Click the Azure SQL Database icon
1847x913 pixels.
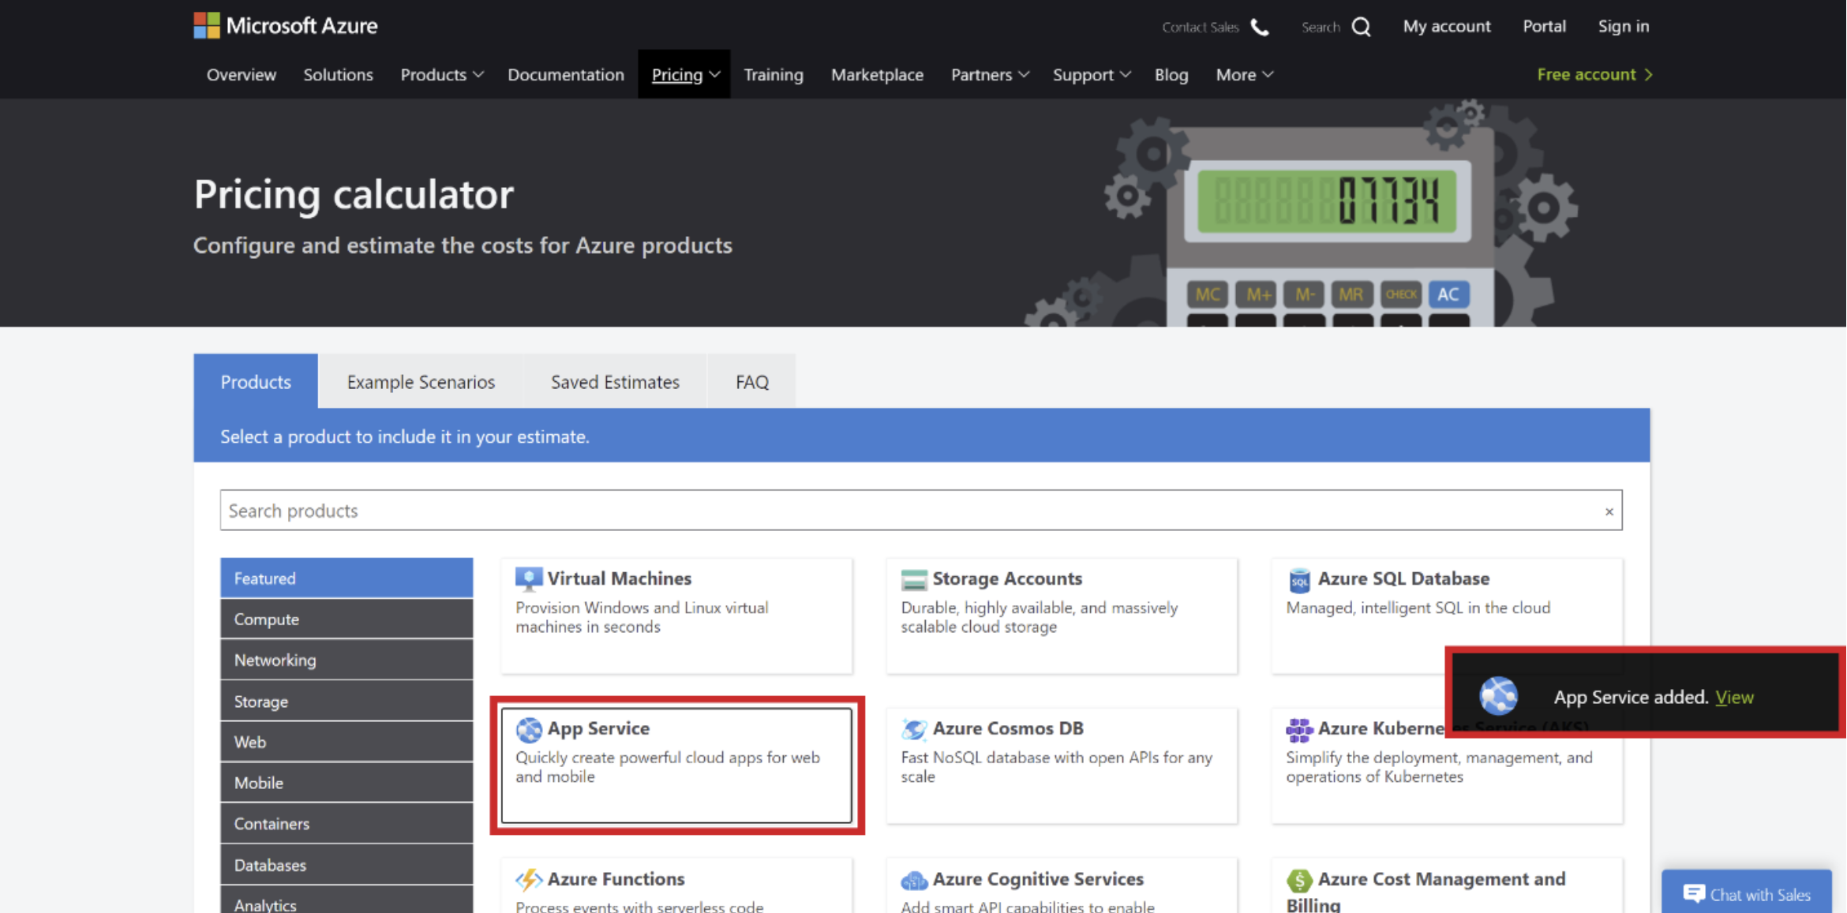[1298, 579]
